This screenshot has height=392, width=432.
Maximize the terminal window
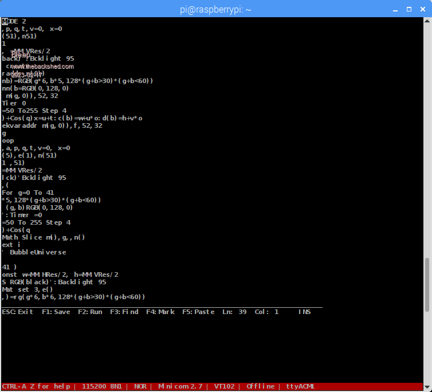tap(409, 9)
